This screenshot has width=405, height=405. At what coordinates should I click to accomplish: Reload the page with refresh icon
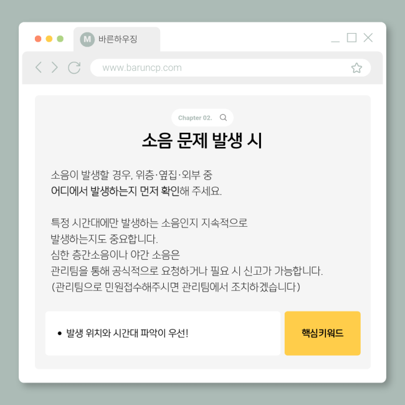74,68
